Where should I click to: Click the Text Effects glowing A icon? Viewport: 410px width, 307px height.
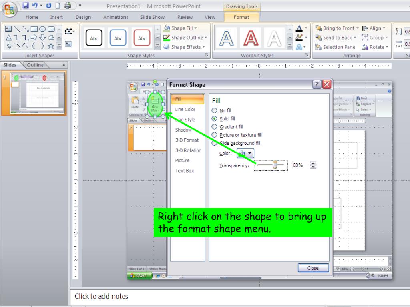299,47
